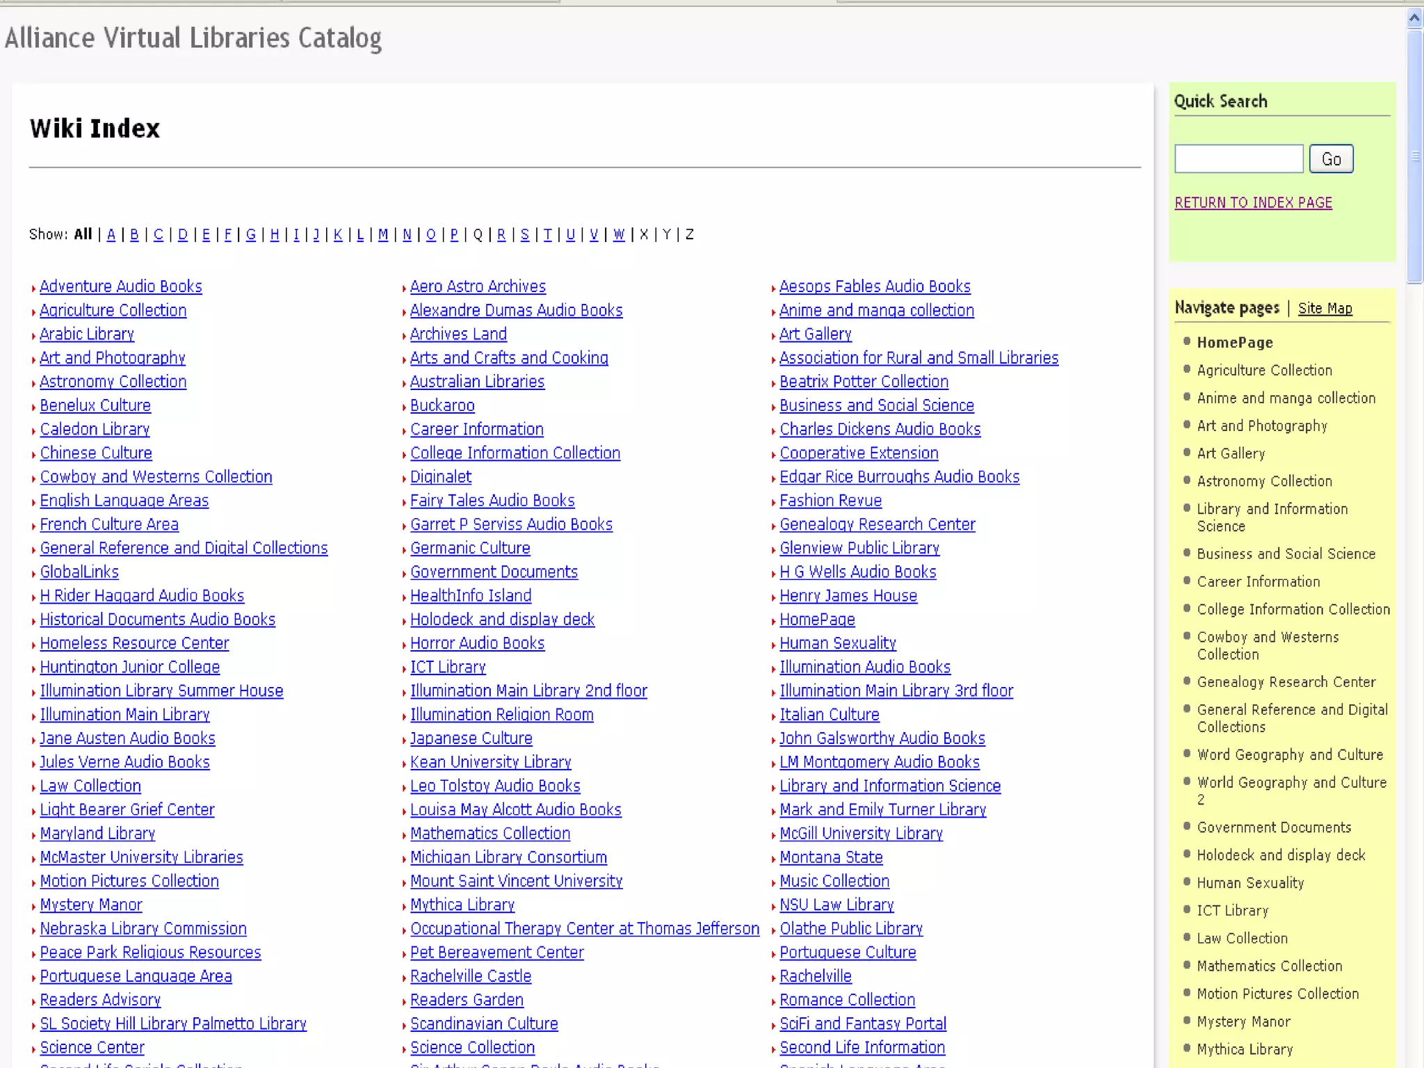Click the Go search button
This screenshot has width=1424, height=1068.
click(x=1331, y=159)
